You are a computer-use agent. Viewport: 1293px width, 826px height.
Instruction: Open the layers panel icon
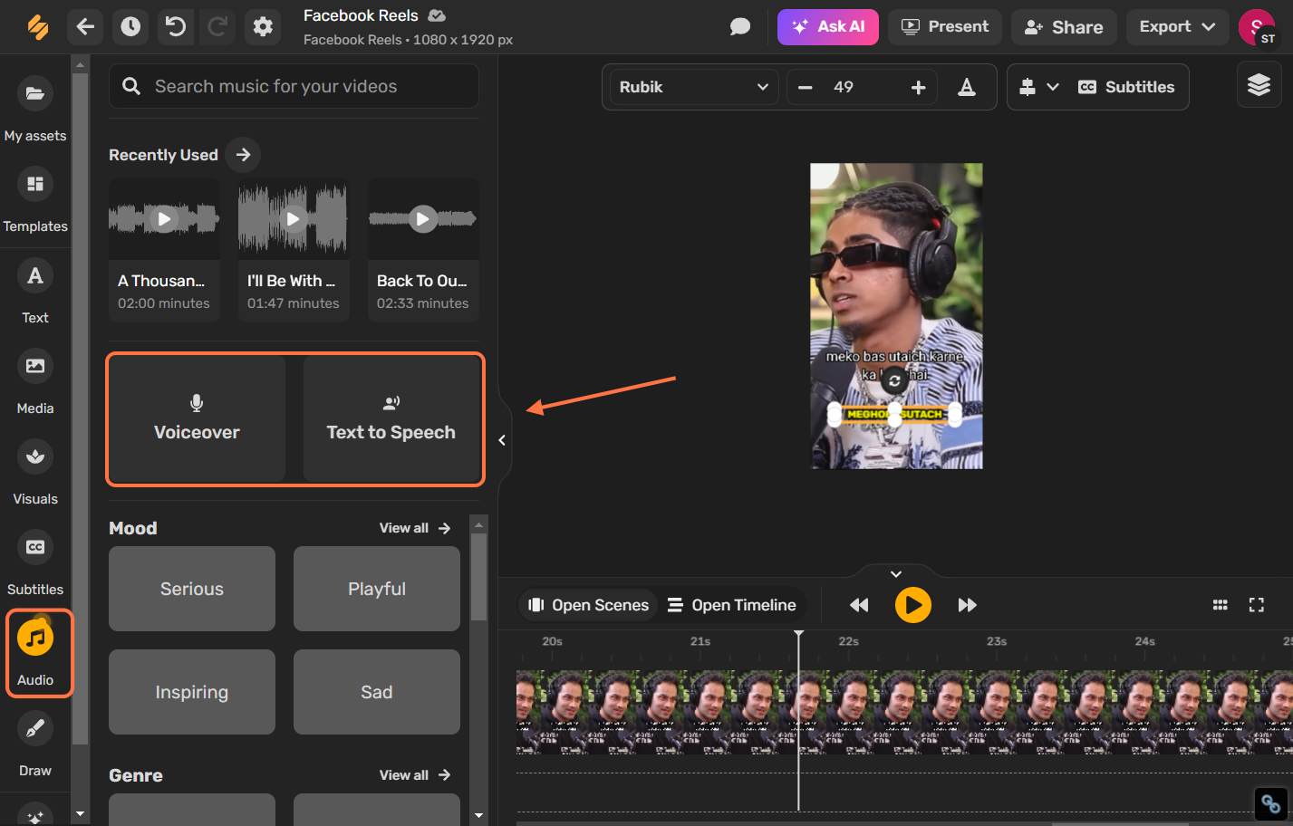(1259, 85)
